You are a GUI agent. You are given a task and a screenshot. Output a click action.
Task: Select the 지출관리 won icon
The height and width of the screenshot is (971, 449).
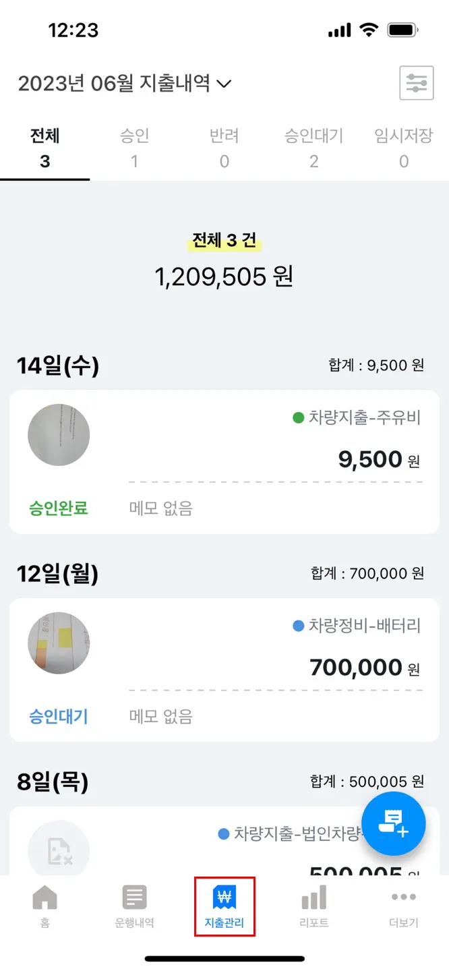coord(224,898)
